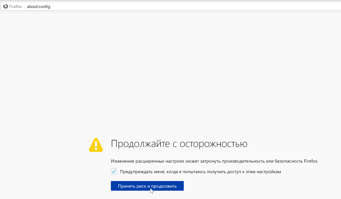Click the Firefox identity icon in address bar
This screenshot has height=199, width=341.
5,7
